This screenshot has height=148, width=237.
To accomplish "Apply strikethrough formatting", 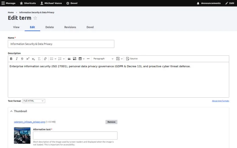I will click(x=22, y=59).
